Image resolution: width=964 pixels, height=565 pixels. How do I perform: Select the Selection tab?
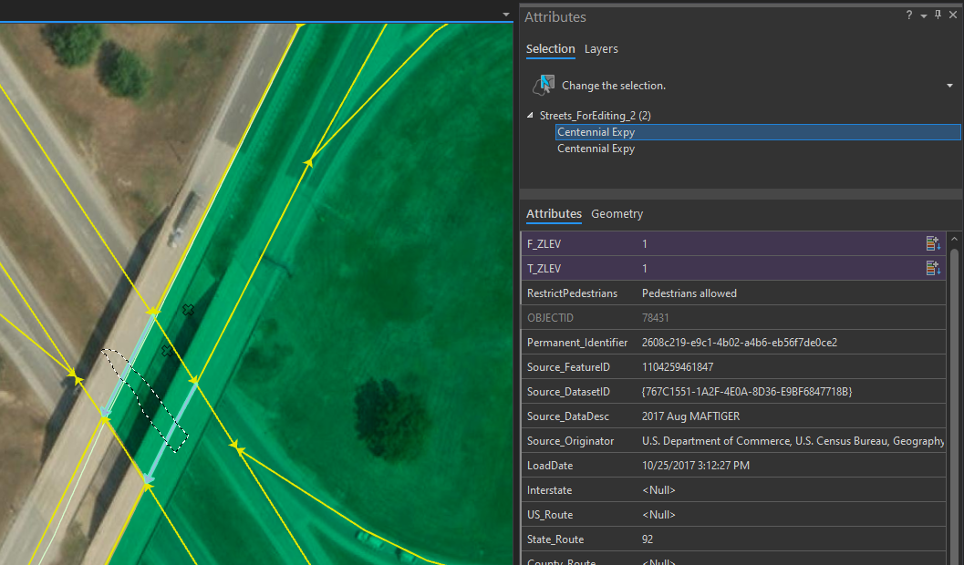[x=551, y=49]
